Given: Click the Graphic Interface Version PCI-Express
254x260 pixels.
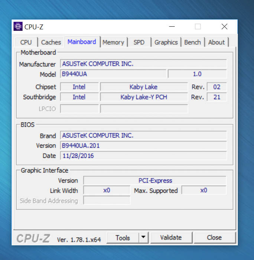Looking at the screenshot, I should (155, 181).
